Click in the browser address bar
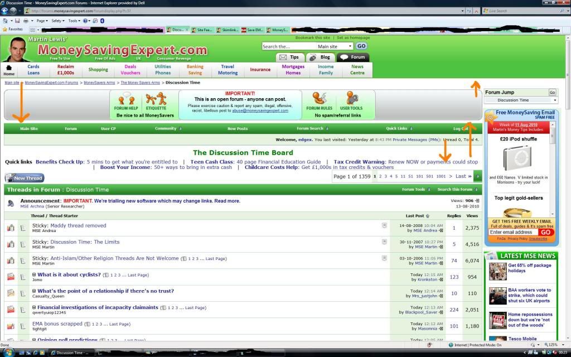 tap(242, 11)
